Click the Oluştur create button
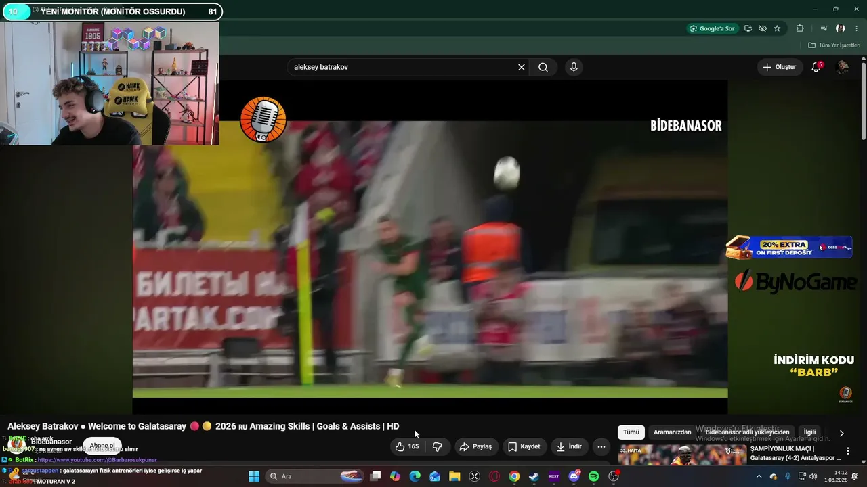This screenshot has width=867, height=487. pyautogui.click(x=779, y=67)
